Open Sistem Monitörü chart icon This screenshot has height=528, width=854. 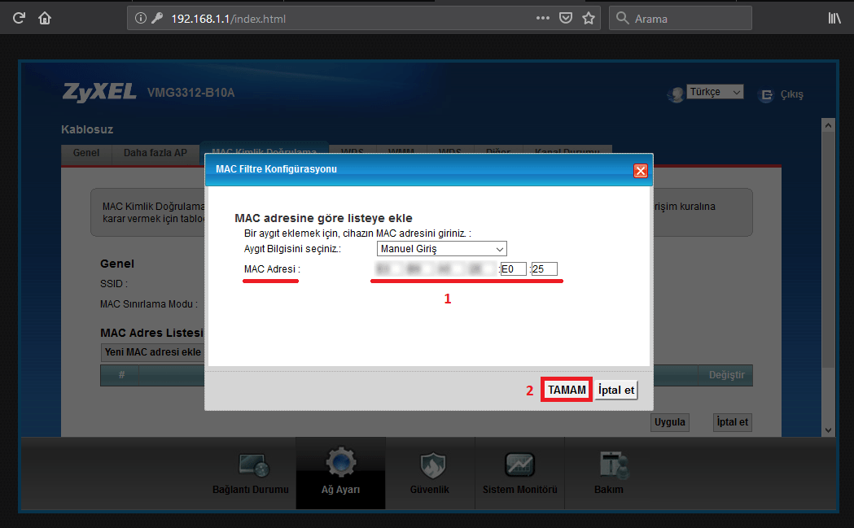[x=519, y=465]
